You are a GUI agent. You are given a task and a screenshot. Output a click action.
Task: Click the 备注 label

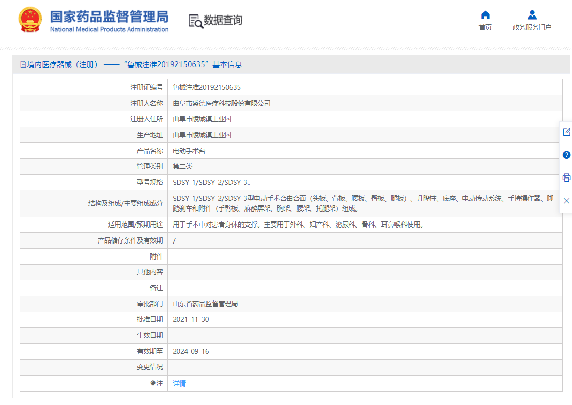point(157,288)
